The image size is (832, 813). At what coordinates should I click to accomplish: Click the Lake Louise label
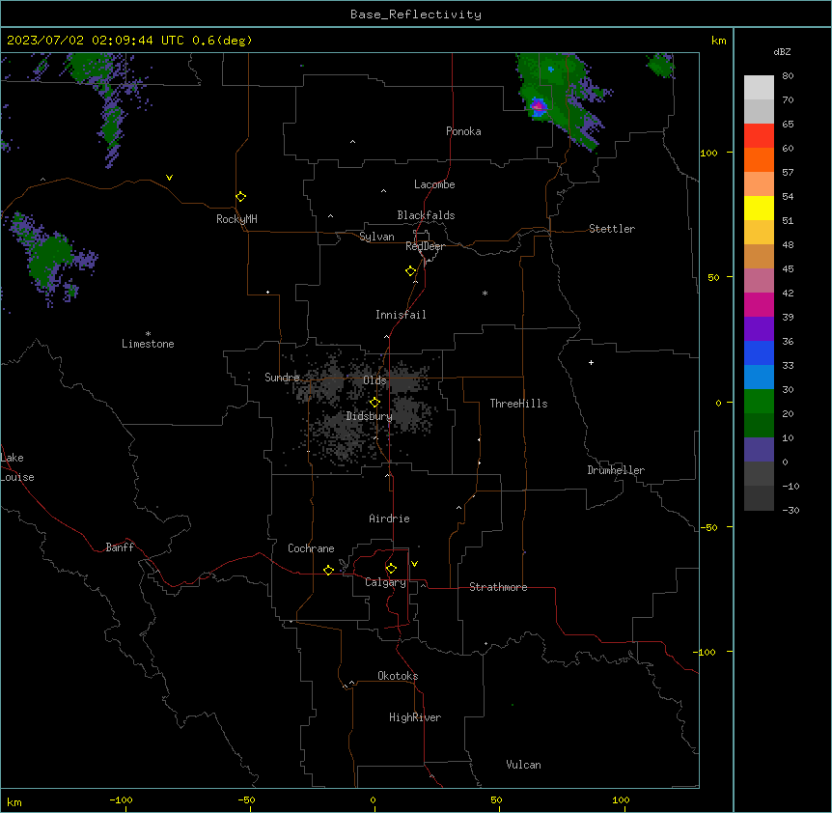point(17,467)
